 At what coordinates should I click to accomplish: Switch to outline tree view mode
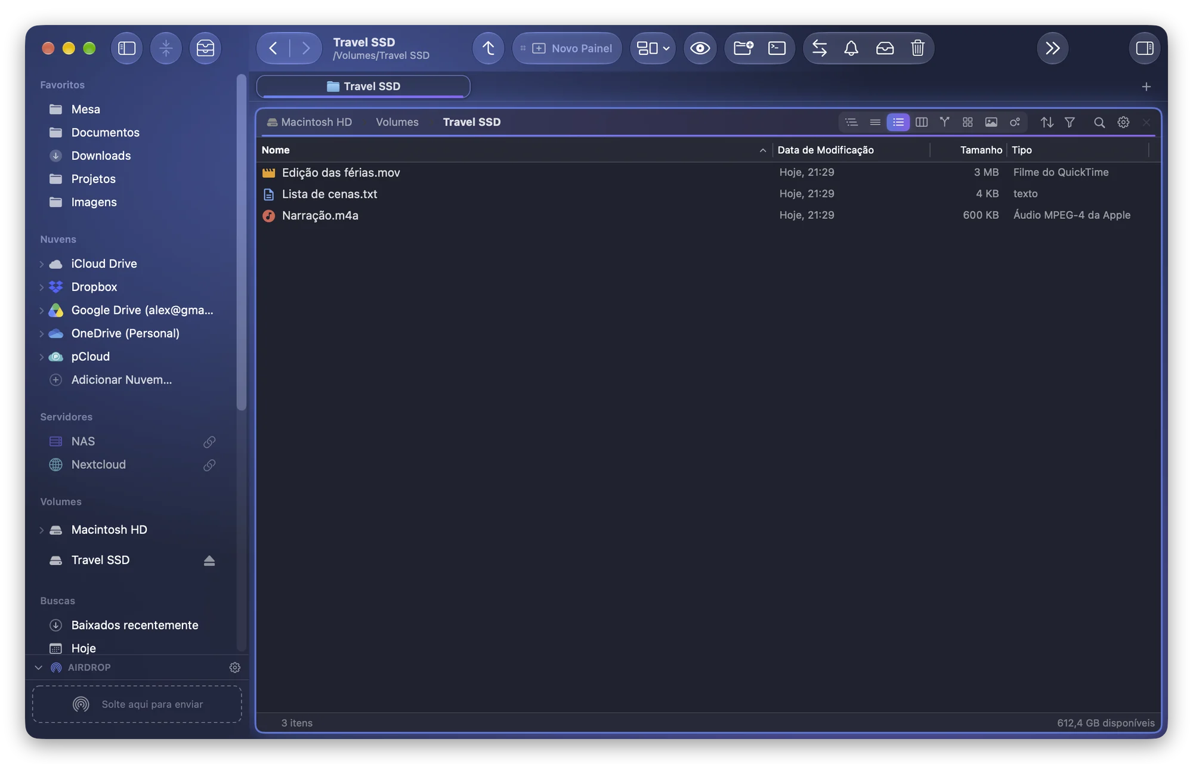[x=851, y=122]
